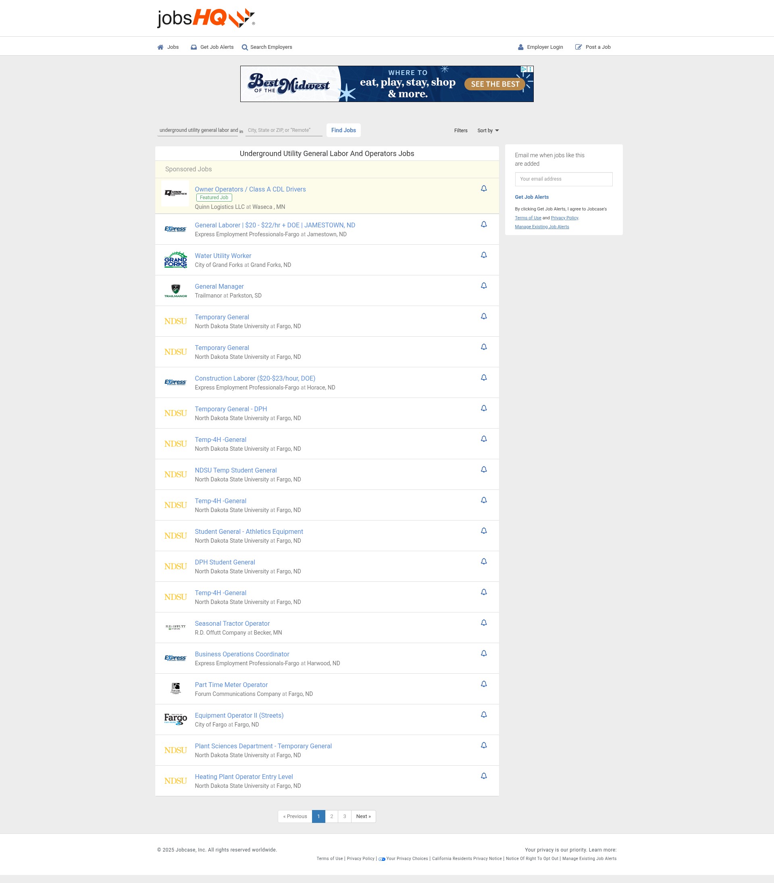Focus the Your email address field
Viewport: 774px width, 883px height.
[x=563, y=179]
